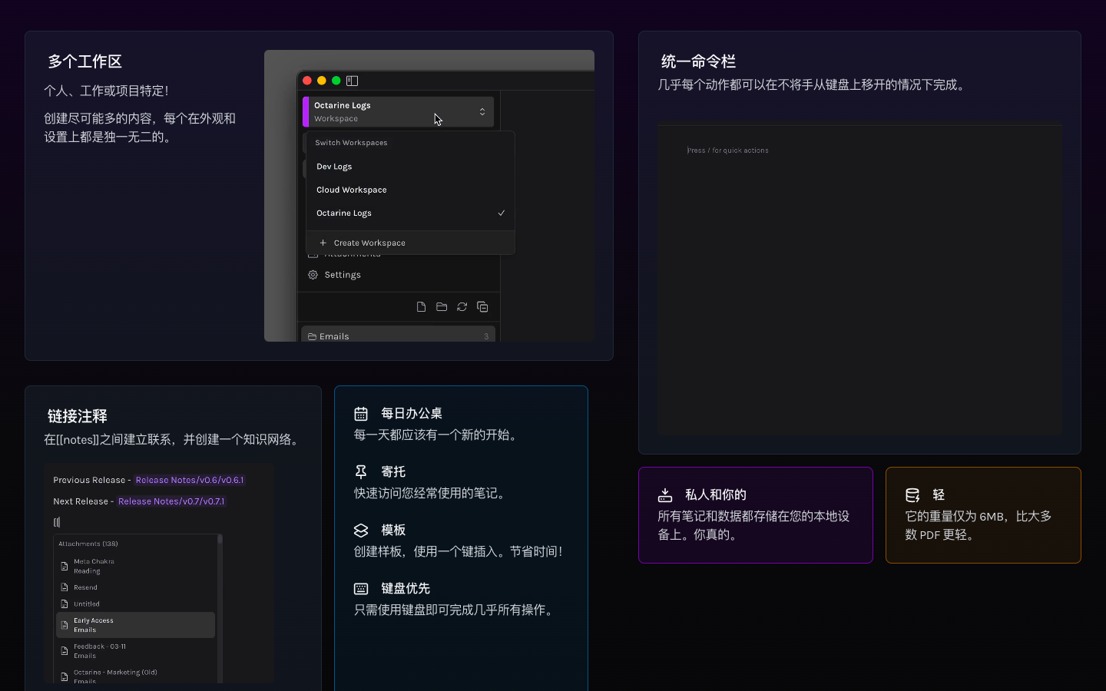Click the pin icon beside 寄托
The width and height of the screenshot is (1106, 691).
[361, 472]
